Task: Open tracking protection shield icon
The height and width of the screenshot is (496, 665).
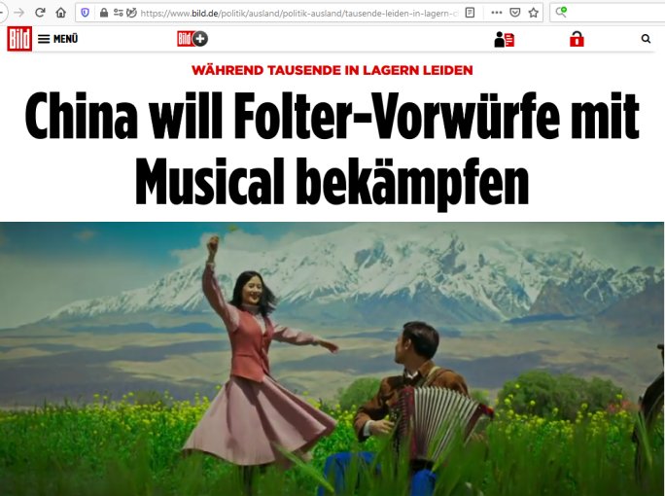Action: pyautogui.click(x=86, y=13)
